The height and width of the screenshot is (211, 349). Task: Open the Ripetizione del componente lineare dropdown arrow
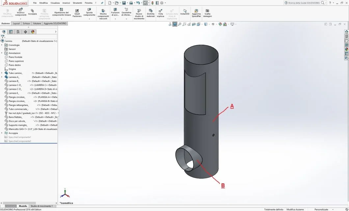tap(62, 19)
